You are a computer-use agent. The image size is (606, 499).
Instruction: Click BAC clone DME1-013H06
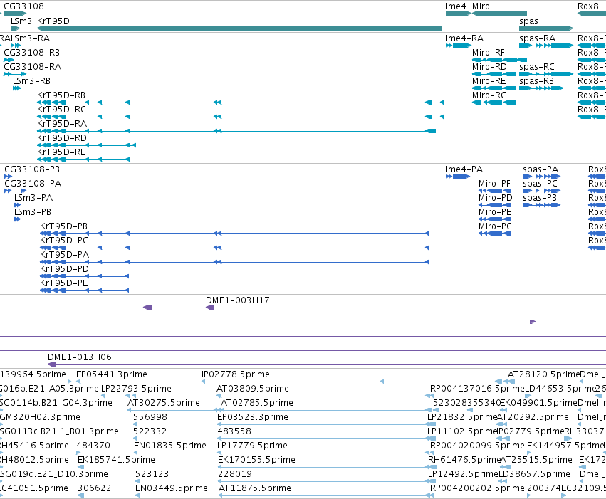pos(327,364)
